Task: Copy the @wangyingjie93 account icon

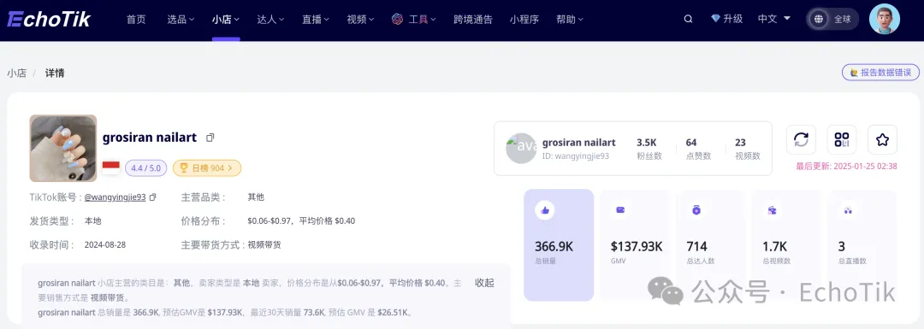Action: pos(152,197)
